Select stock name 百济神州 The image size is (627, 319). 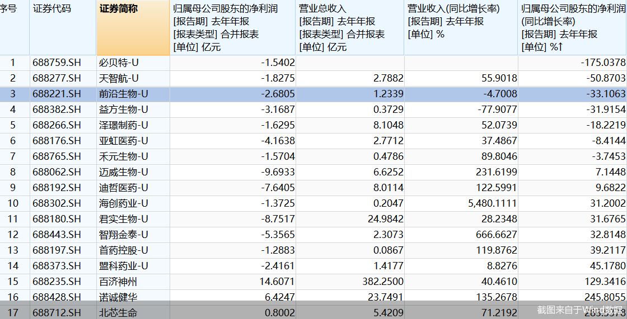click(x=118, y=282)
